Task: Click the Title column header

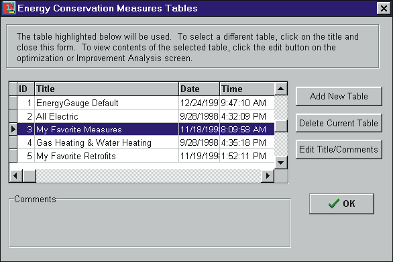Action: pos(107,89)
